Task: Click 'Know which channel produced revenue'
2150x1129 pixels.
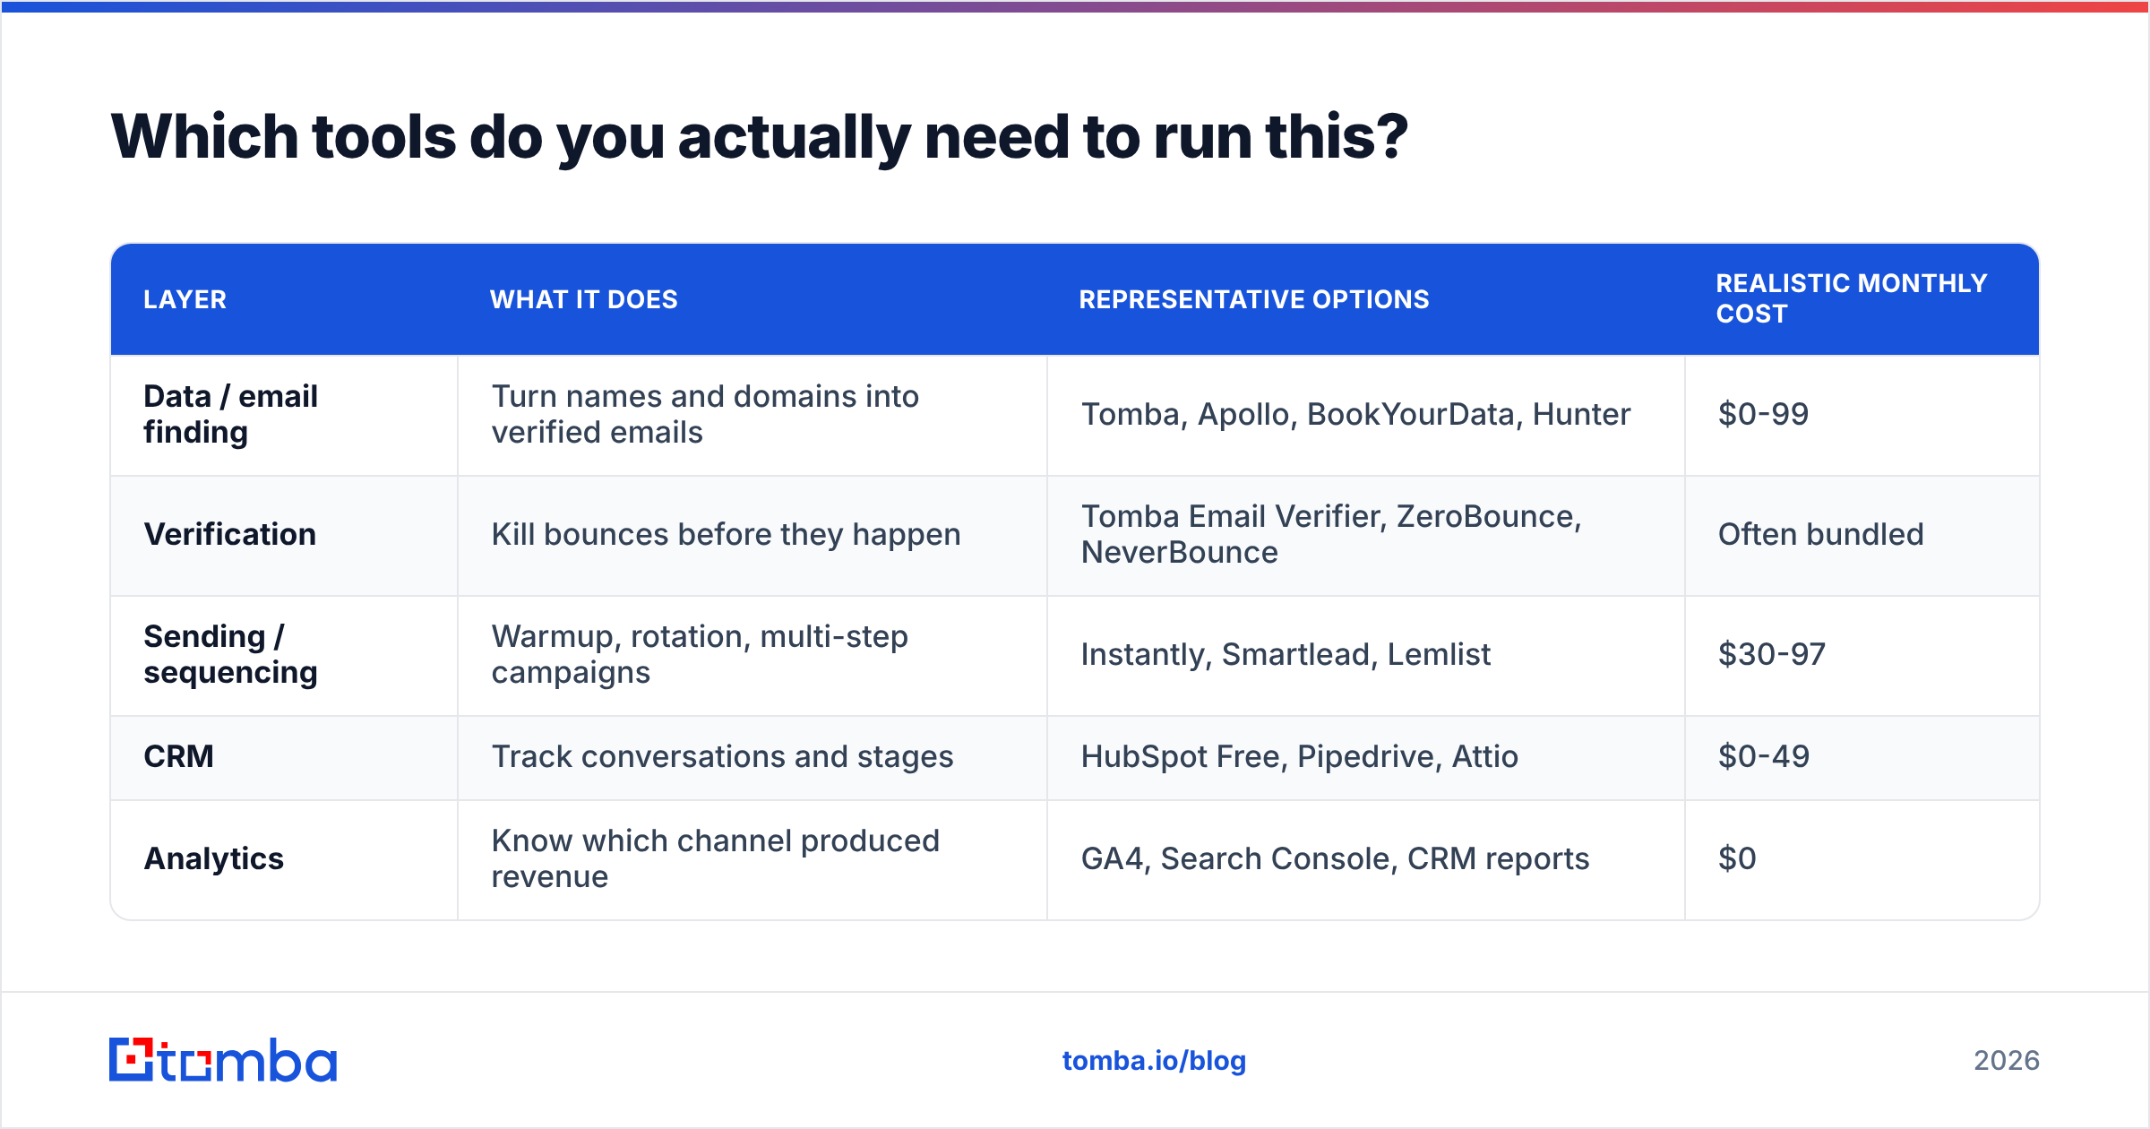Action: click(x=752, y=860)
